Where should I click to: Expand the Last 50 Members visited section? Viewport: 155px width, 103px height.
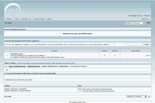tap(6, 73)
